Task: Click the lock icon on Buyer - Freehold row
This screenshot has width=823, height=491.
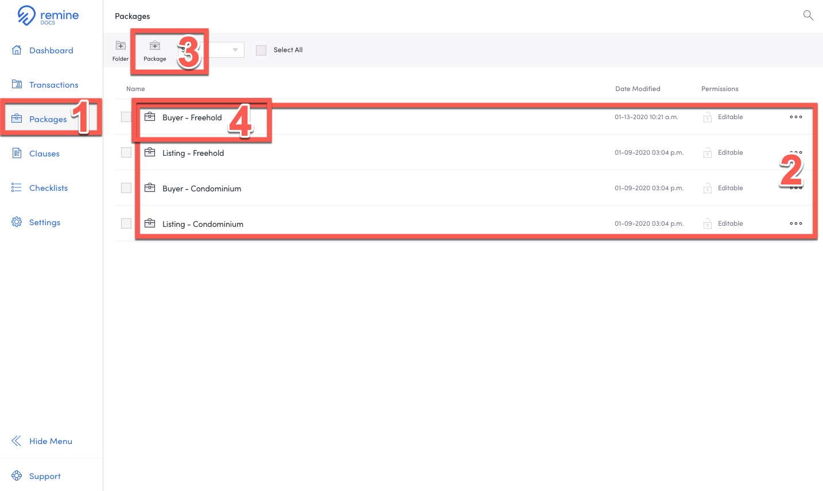Action: [x=708, y=117]
